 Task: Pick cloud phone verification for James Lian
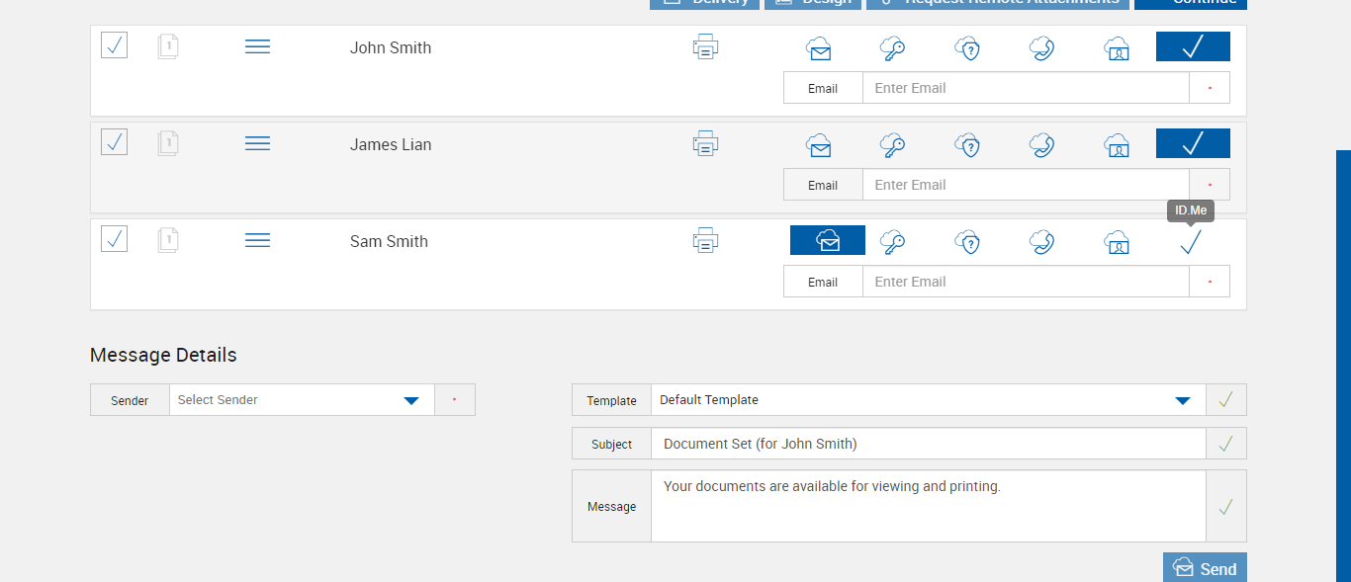tap(1041, 145)
